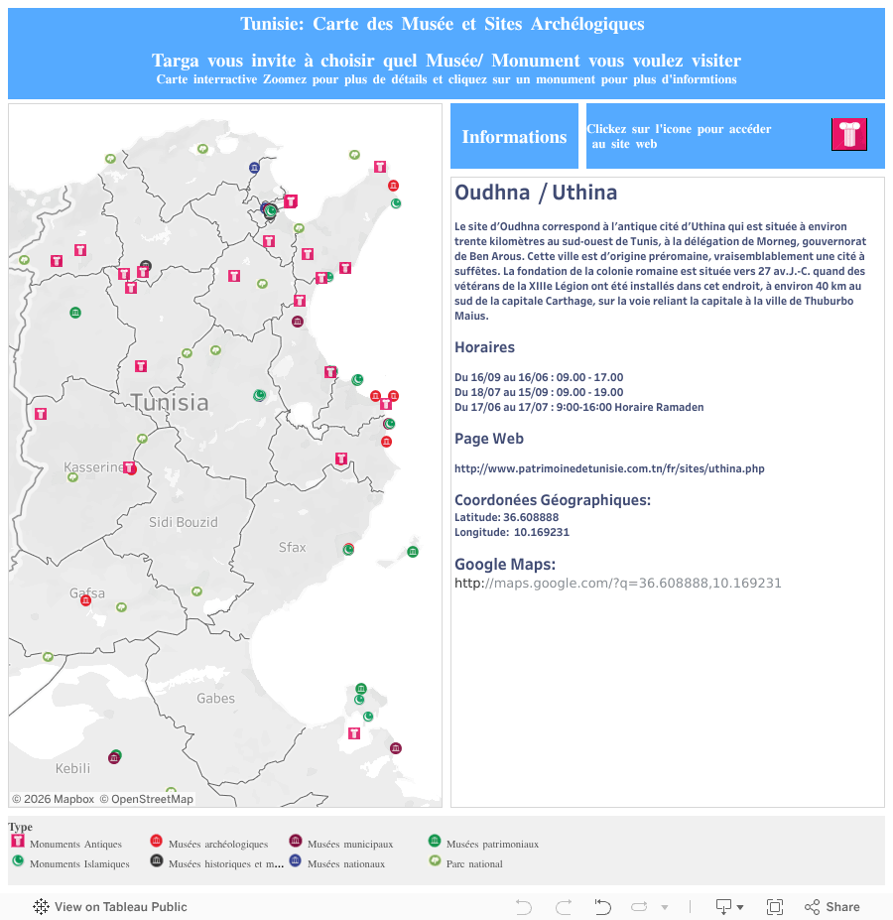Open View on Tableau Public
The height and width of the screenshot is (920, 893).
110,906
